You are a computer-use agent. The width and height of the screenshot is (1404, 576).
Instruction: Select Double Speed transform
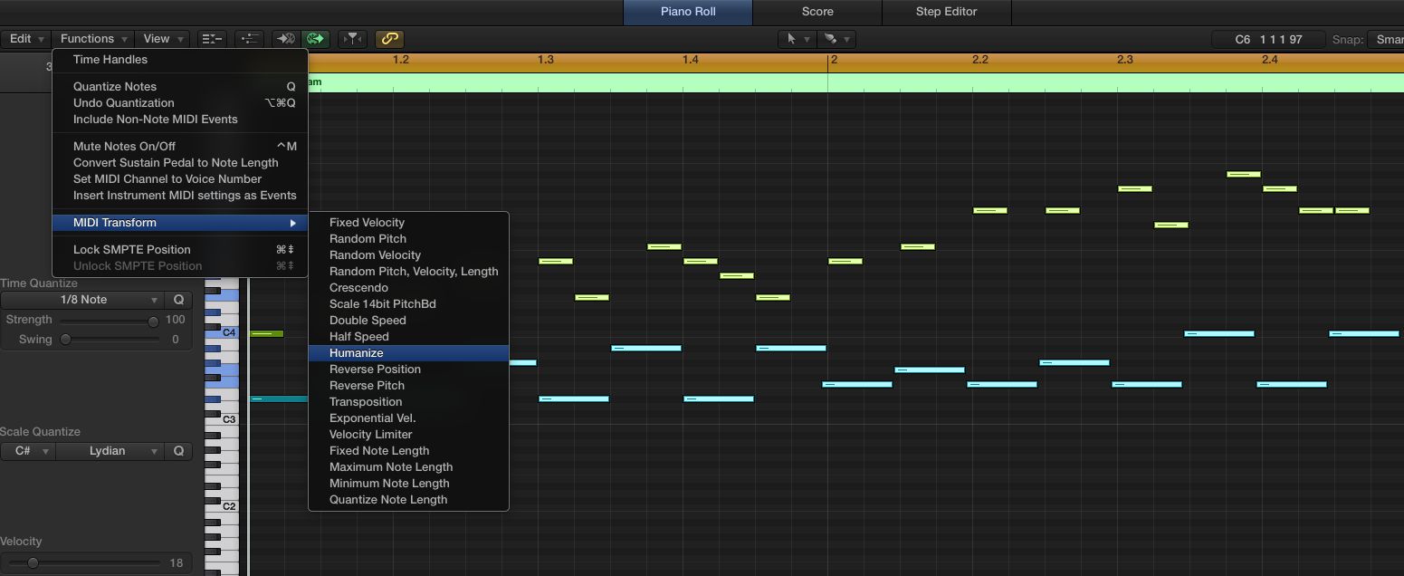[408, 321]
